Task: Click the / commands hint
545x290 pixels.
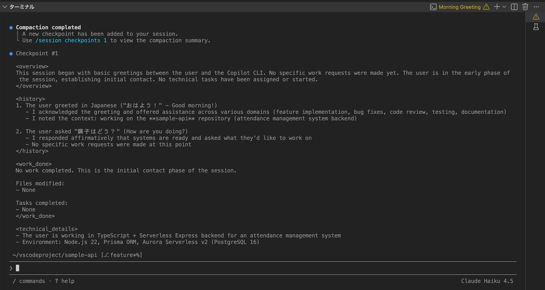Action: point(29,281)
